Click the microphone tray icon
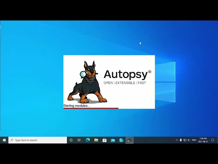This screenshot has width=218, height=164. (x=181, y=140)
